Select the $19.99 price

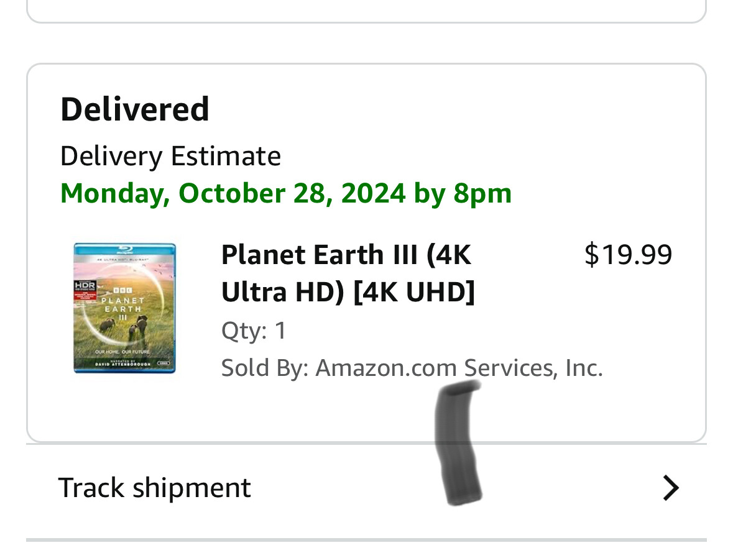(628, 255)
